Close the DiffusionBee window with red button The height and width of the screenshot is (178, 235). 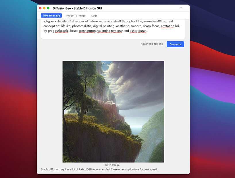40,8
